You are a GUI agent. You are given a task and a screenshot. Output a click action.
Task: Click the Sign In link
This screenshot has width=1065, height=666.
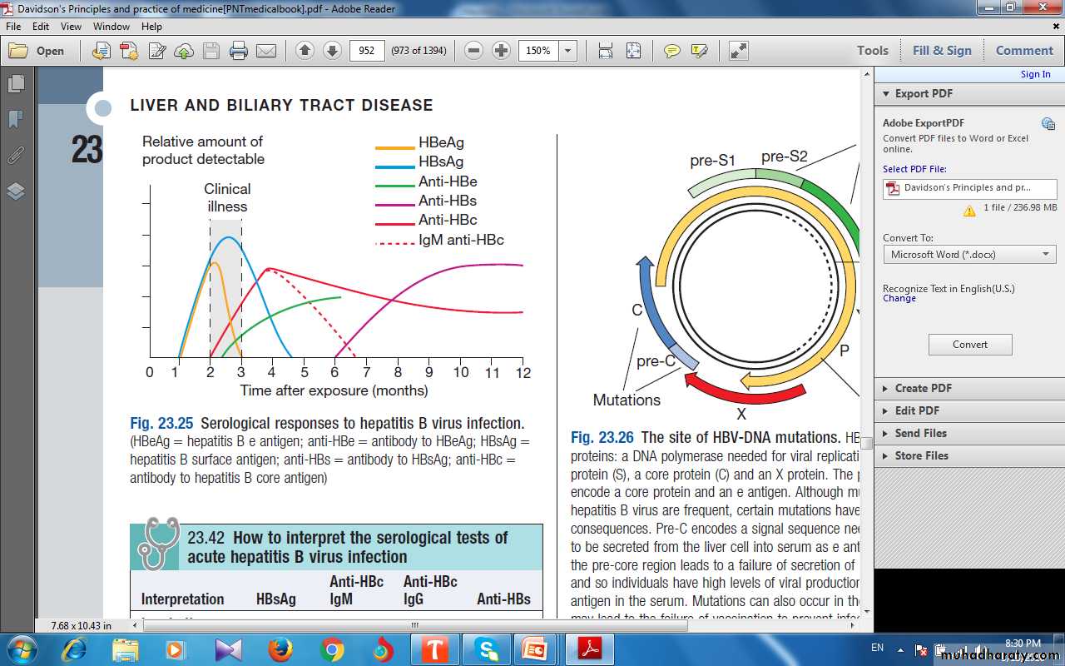point(1035,74)
